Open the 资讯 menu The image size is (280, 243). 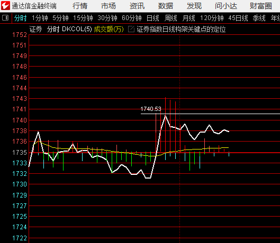pyautogui.click(x=137, y=6)
